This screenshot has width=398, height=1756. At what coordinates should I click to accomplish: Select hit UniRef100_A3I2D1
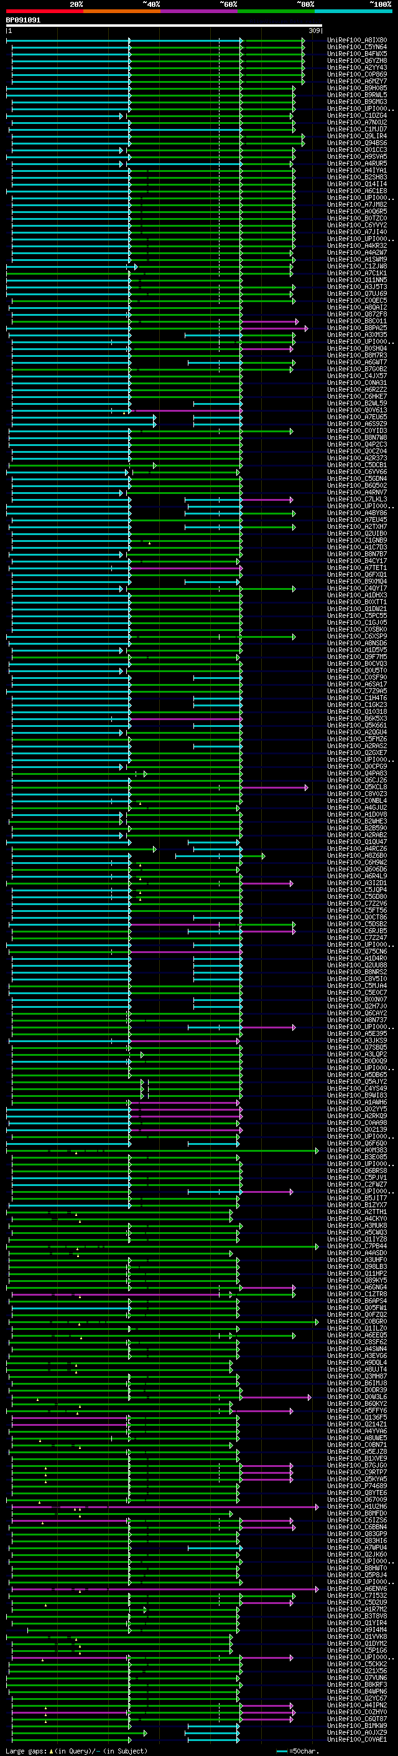click(x=357, y=883)
